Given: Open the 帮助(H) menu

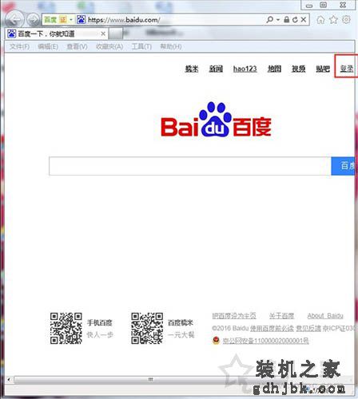Looking at the screenshot, I should click(x=171, y=46).
